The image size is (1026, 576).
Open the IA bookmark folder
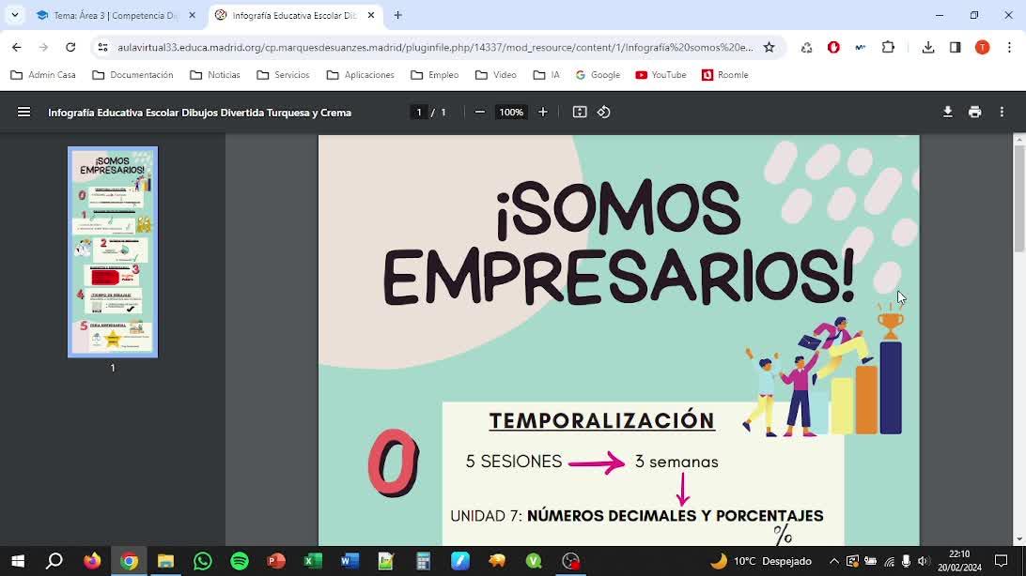pos(547,75)
